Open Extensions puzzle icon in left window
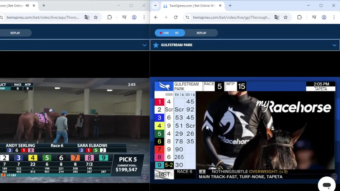 tap(110, 17)
